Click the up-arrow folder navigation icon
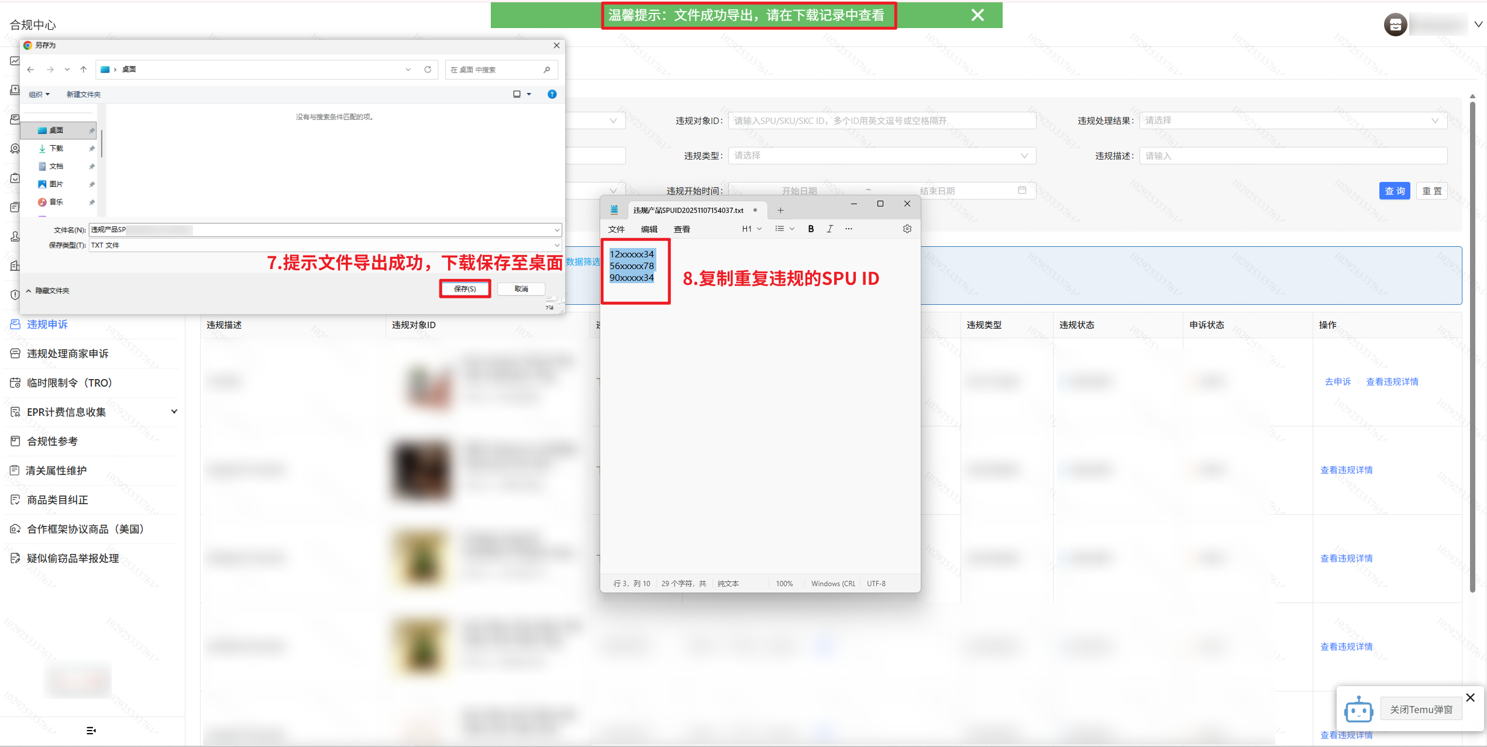Viewport: 1487px width, 747px height. [x=84, y=70]
